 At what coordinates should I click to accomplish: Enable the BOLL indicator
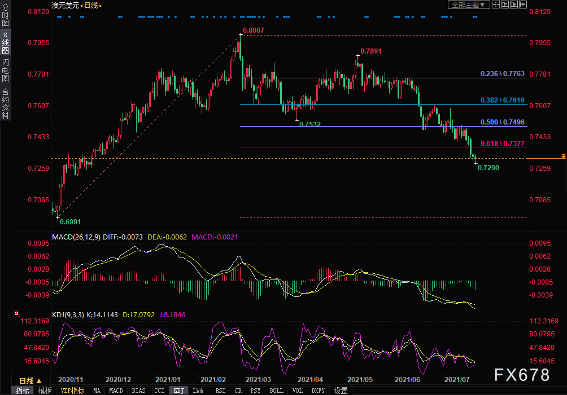point(277,390)
